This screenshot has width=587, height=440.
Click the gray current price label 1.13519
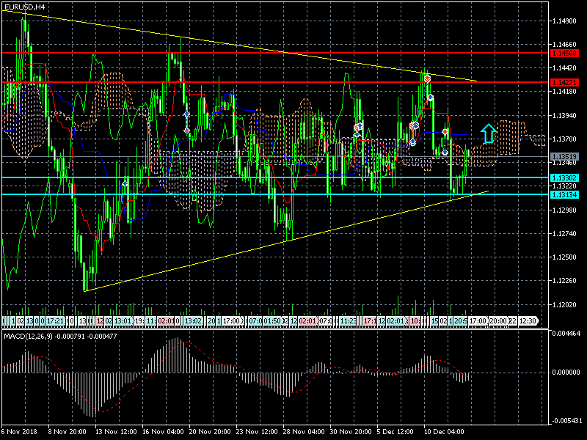[x=564, y=157]
